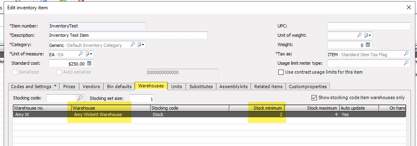The height and width of the screenshot is (146, 417).
Task: Click the Stock stocking code cell
Action: [190, 114]
